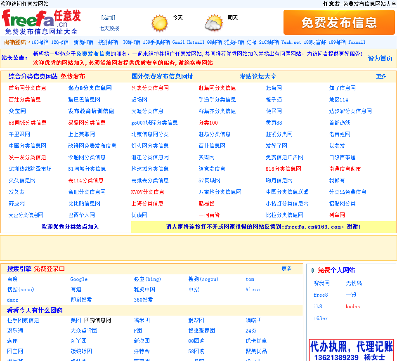
Task: Open 818分类信息网 link
Action: click(x=284, y=169)
